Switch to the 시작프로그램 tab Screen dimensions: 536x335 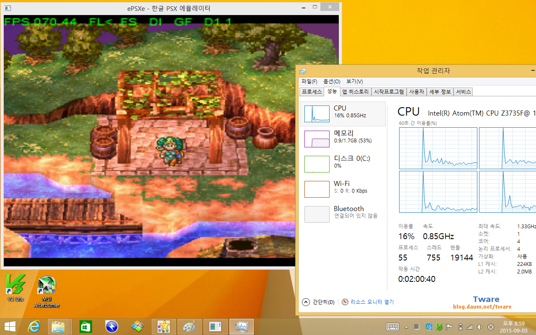click(x=389, y=92)
